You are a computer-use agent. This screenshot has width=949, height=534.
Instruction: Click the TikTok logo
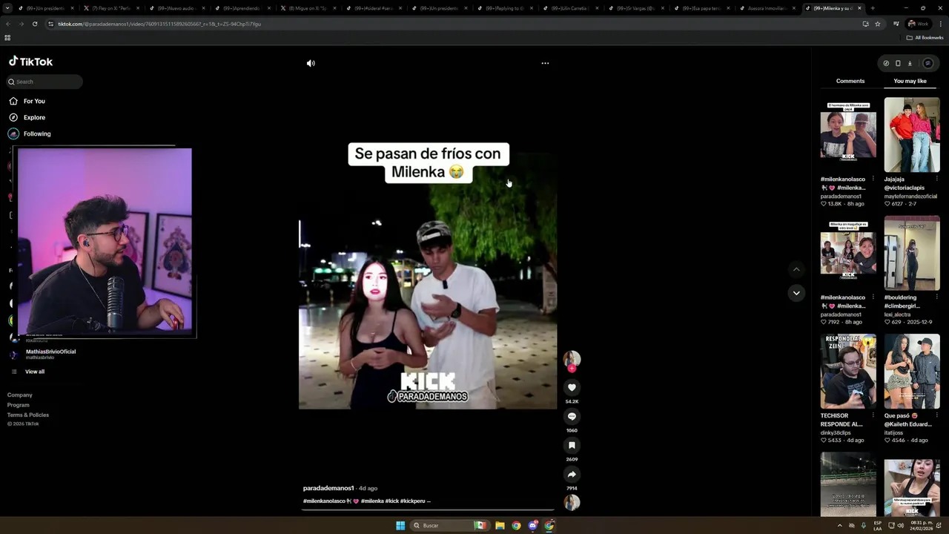pos(30,62)
